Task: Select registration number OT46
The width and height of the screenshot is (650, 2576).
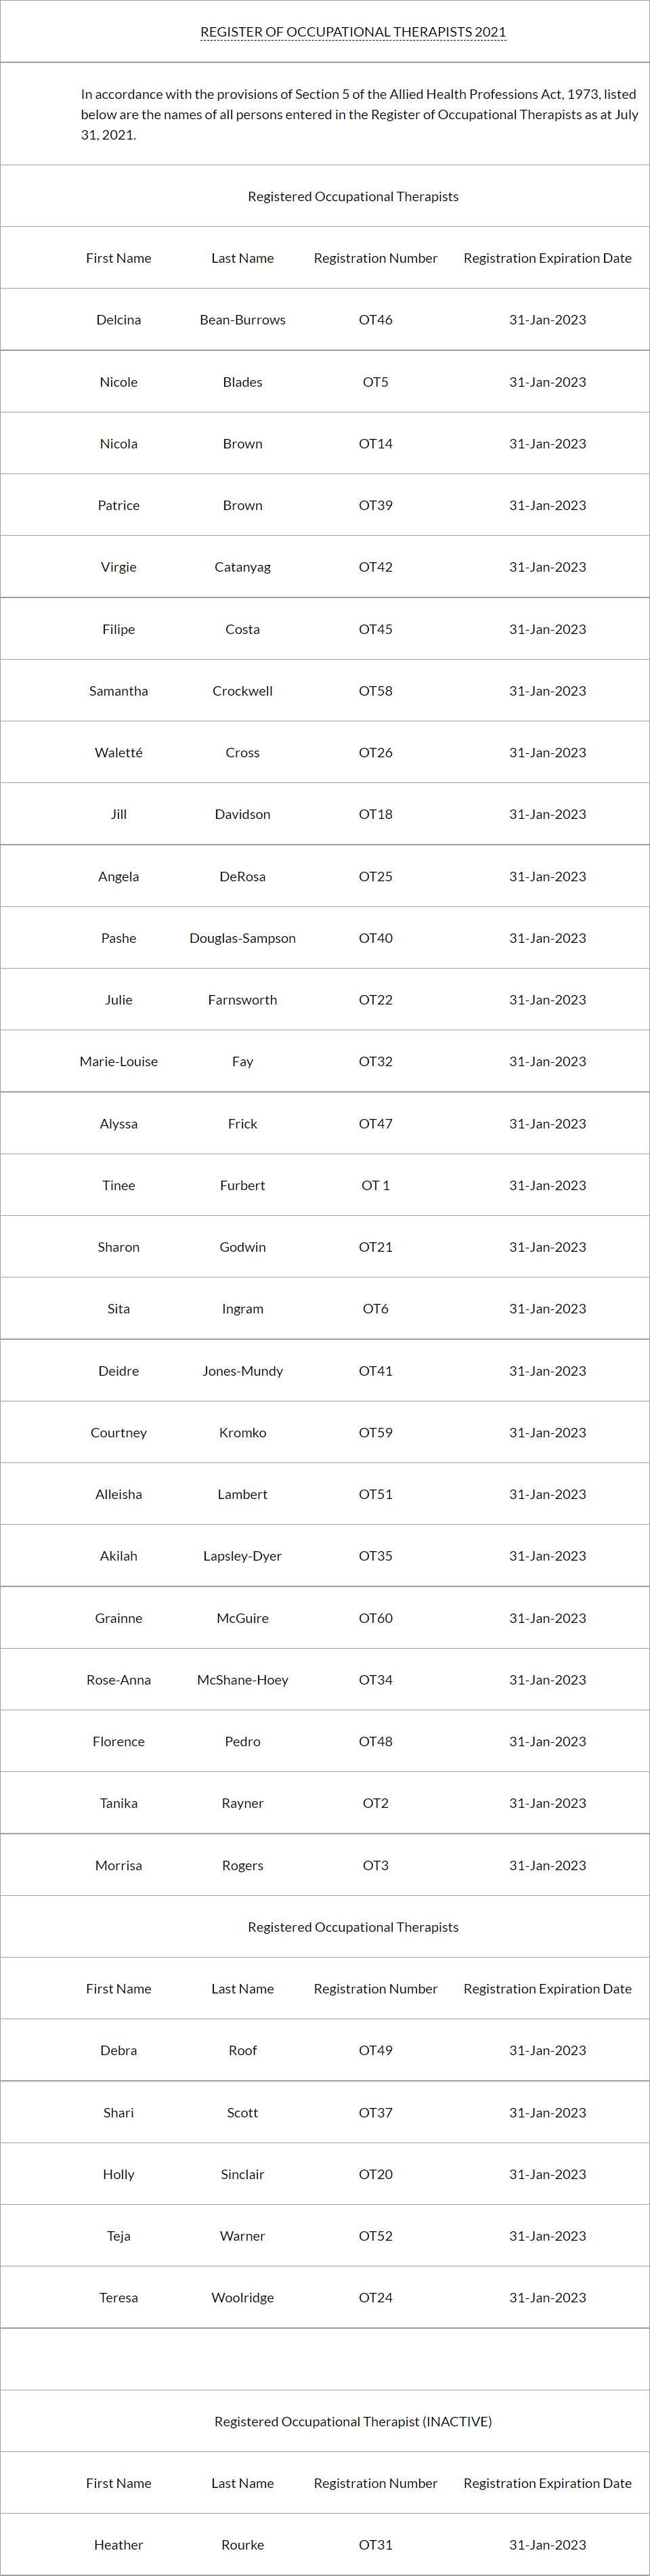Action: click(x=376, y=320)
